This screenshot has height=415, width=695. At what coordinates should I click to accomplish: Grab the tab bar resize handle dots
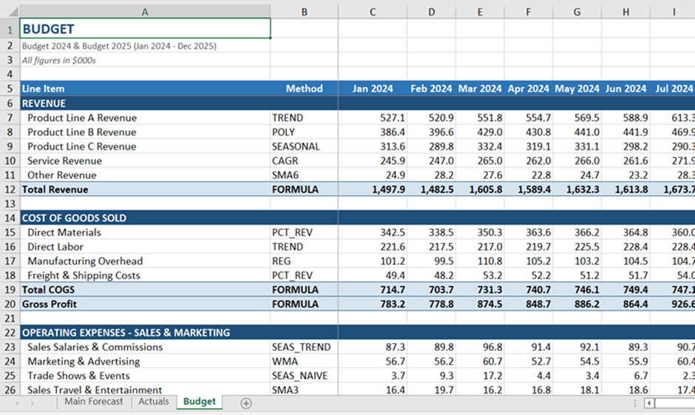pyautogui.click(x=634, y=403)
